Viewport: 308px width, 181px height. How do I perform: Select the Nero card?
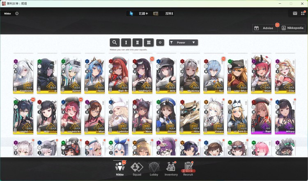pyautogui.click(x=142, y=116)
